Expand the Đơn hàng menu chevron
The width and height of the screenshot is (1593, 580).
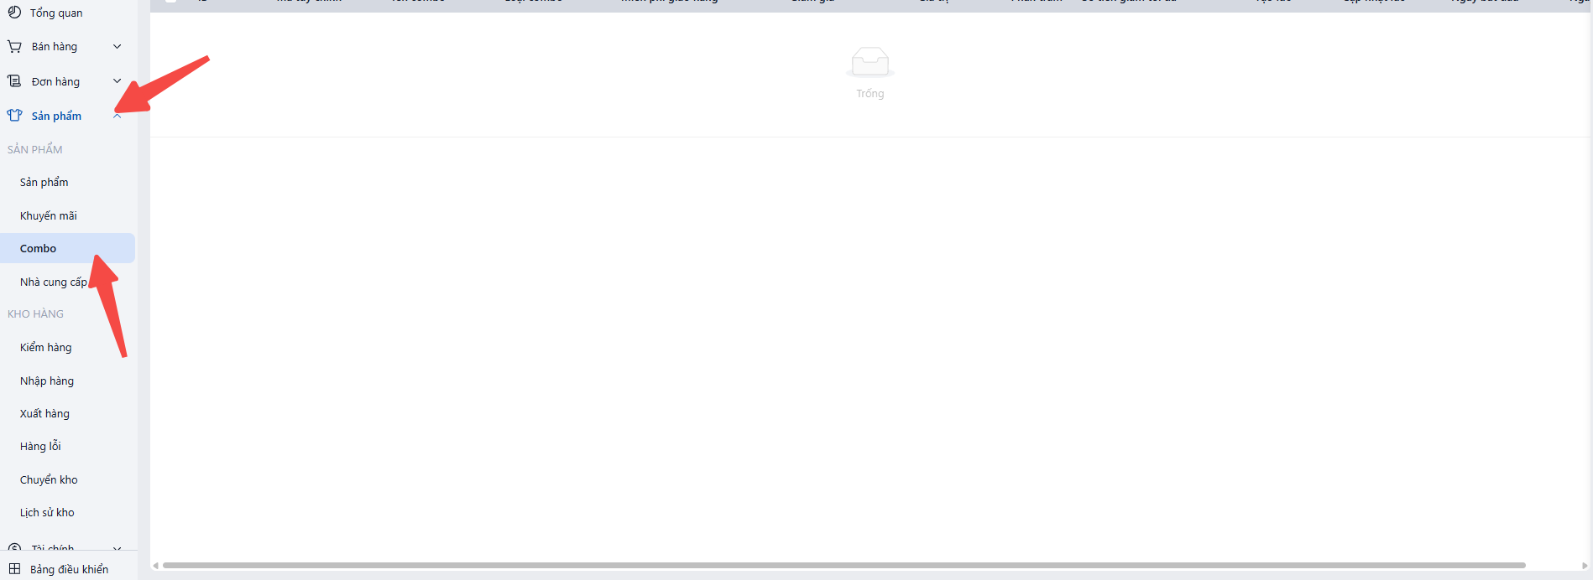click(117, 81)
